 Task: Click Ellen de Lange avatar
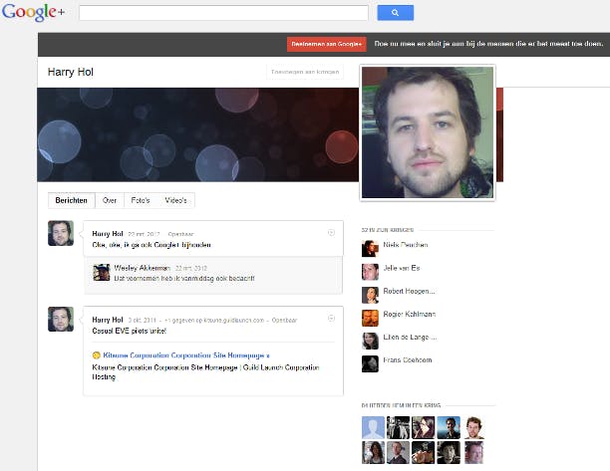370,341
